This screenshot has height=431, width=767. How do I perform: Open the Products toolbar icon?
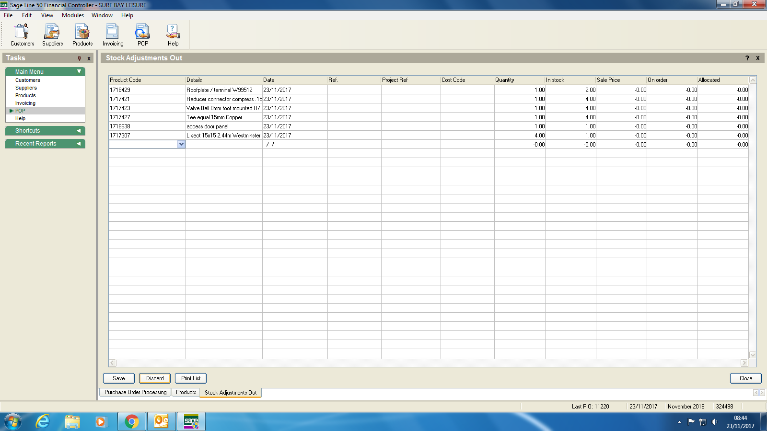[x=82, y=35]
